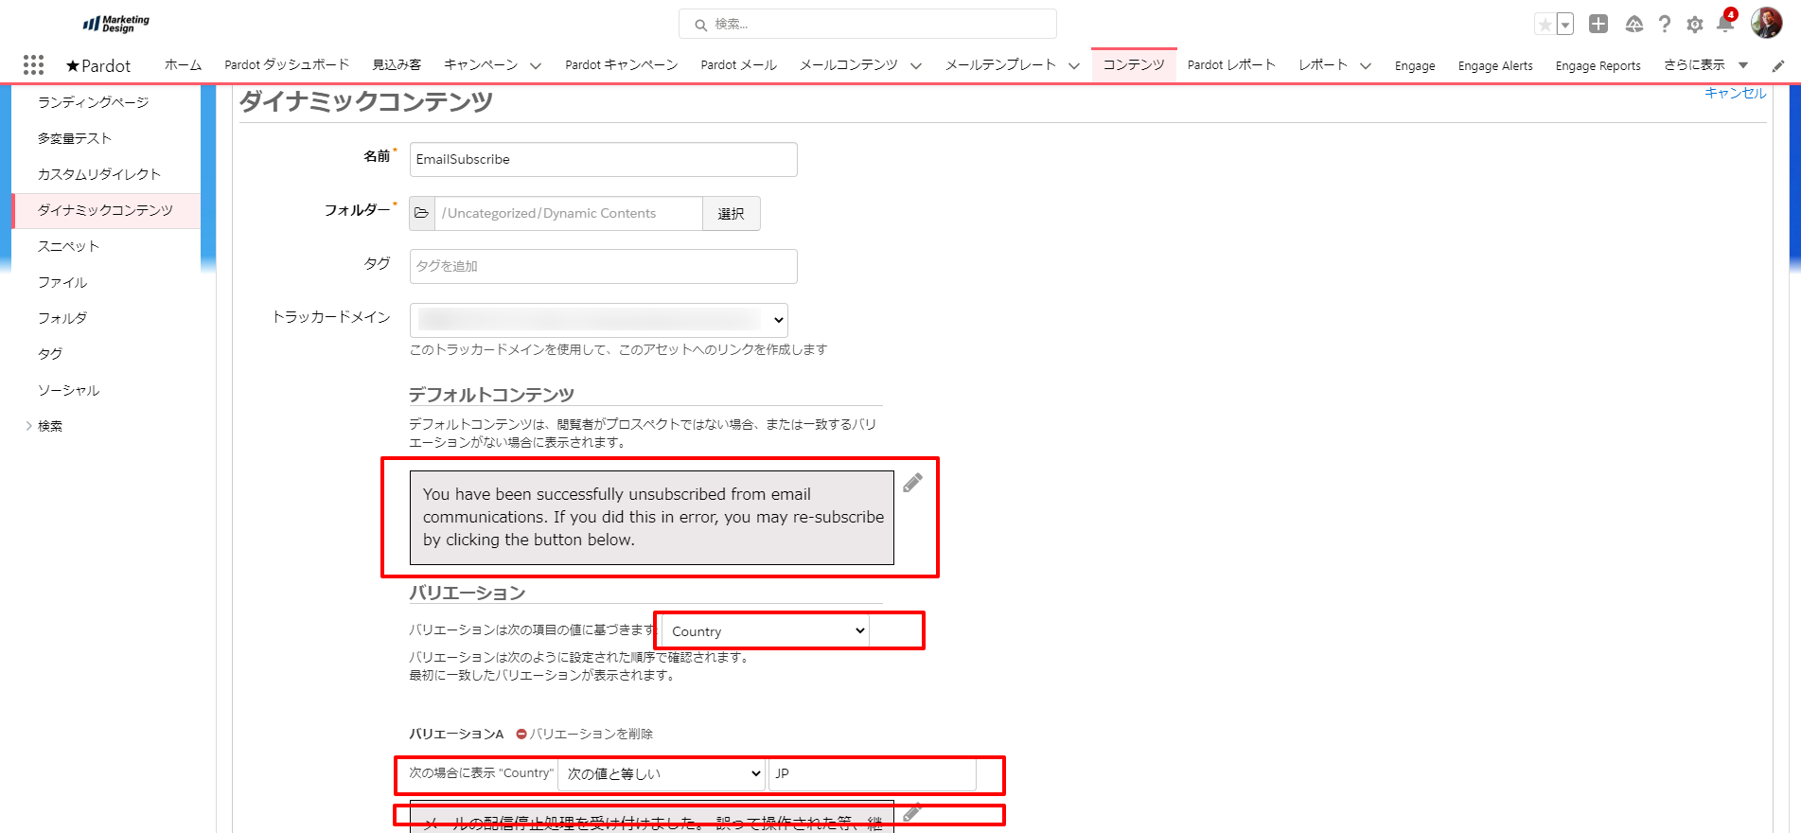Select スニペット in the sidebar

(x=68, y=246)
